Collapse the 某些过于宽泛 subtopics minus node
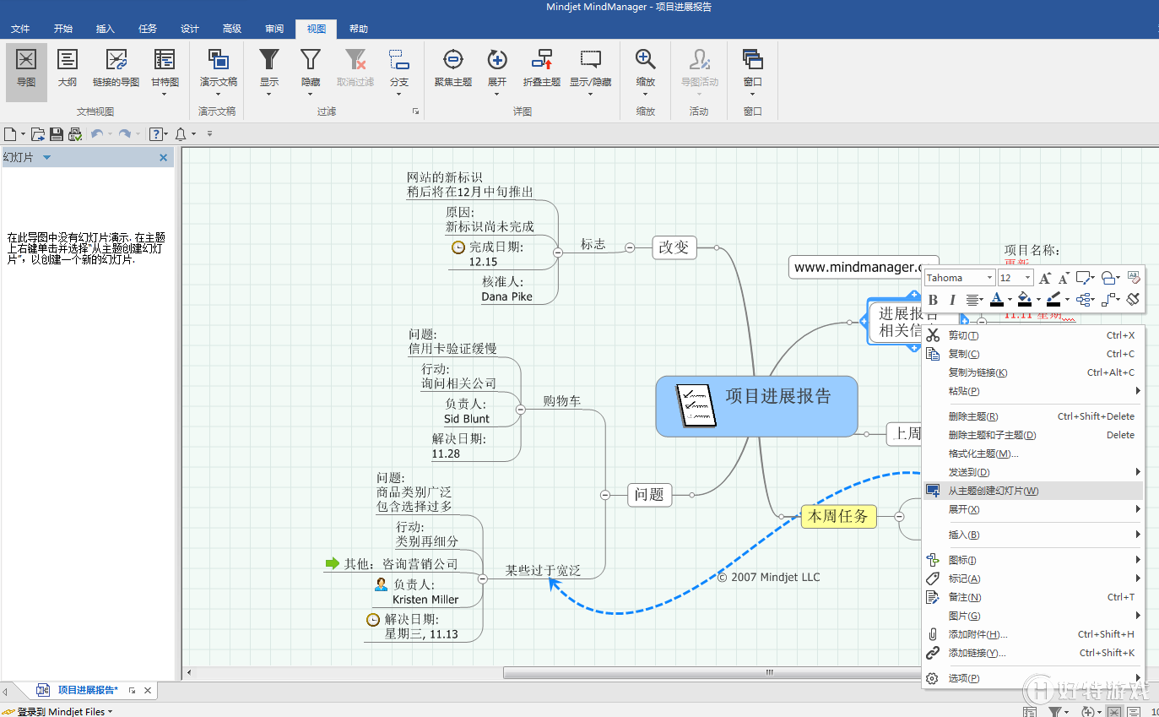Viewport: 1159px width, 717px height. pos(483,579)
